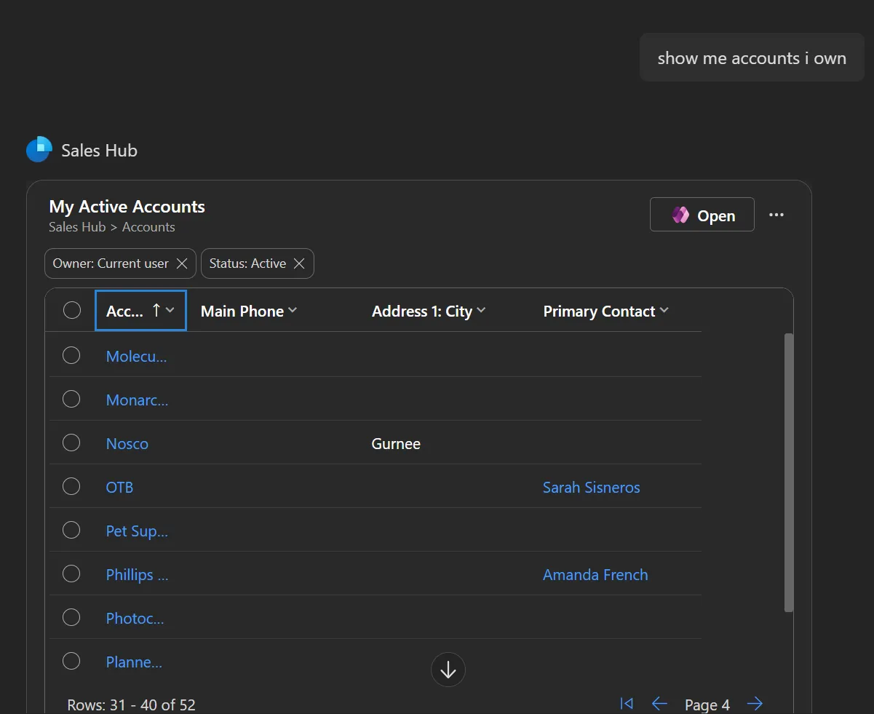Viewport: 874px width, 714px height.
Task: Remove the Owner: Current user filter
Action: [x=182, y=263]
